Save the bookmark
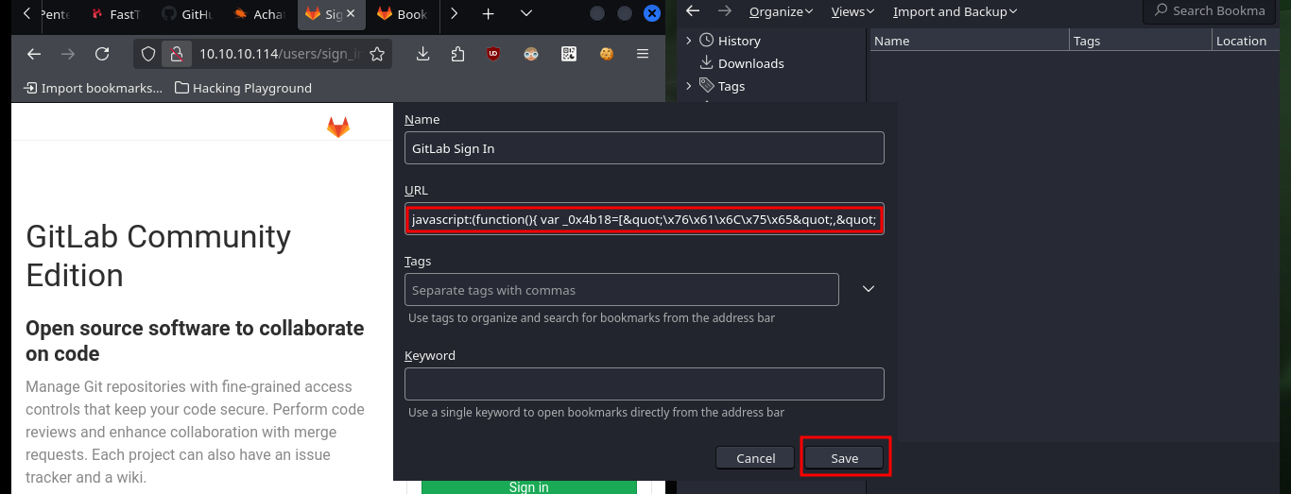Screen dimensions: 1291x494 tap(844, 458)
